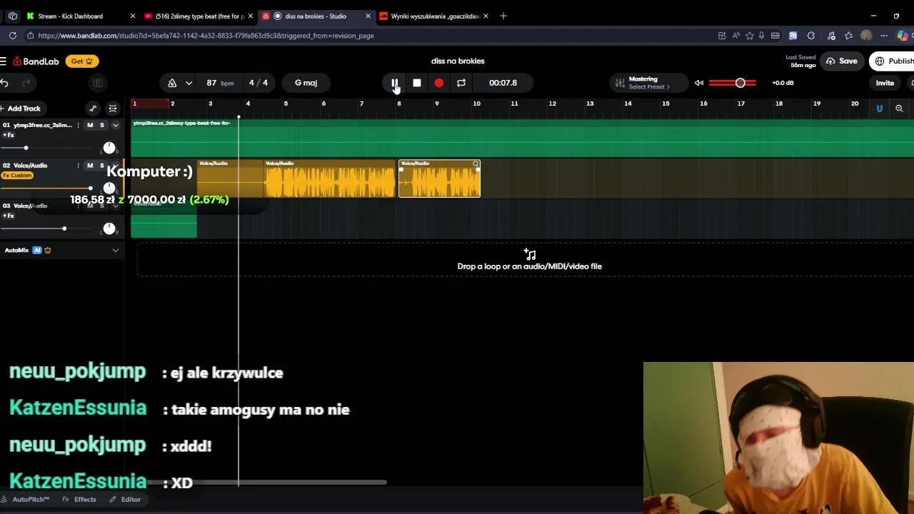Edit the 87 bpm tempo

[x=220, y=83]
